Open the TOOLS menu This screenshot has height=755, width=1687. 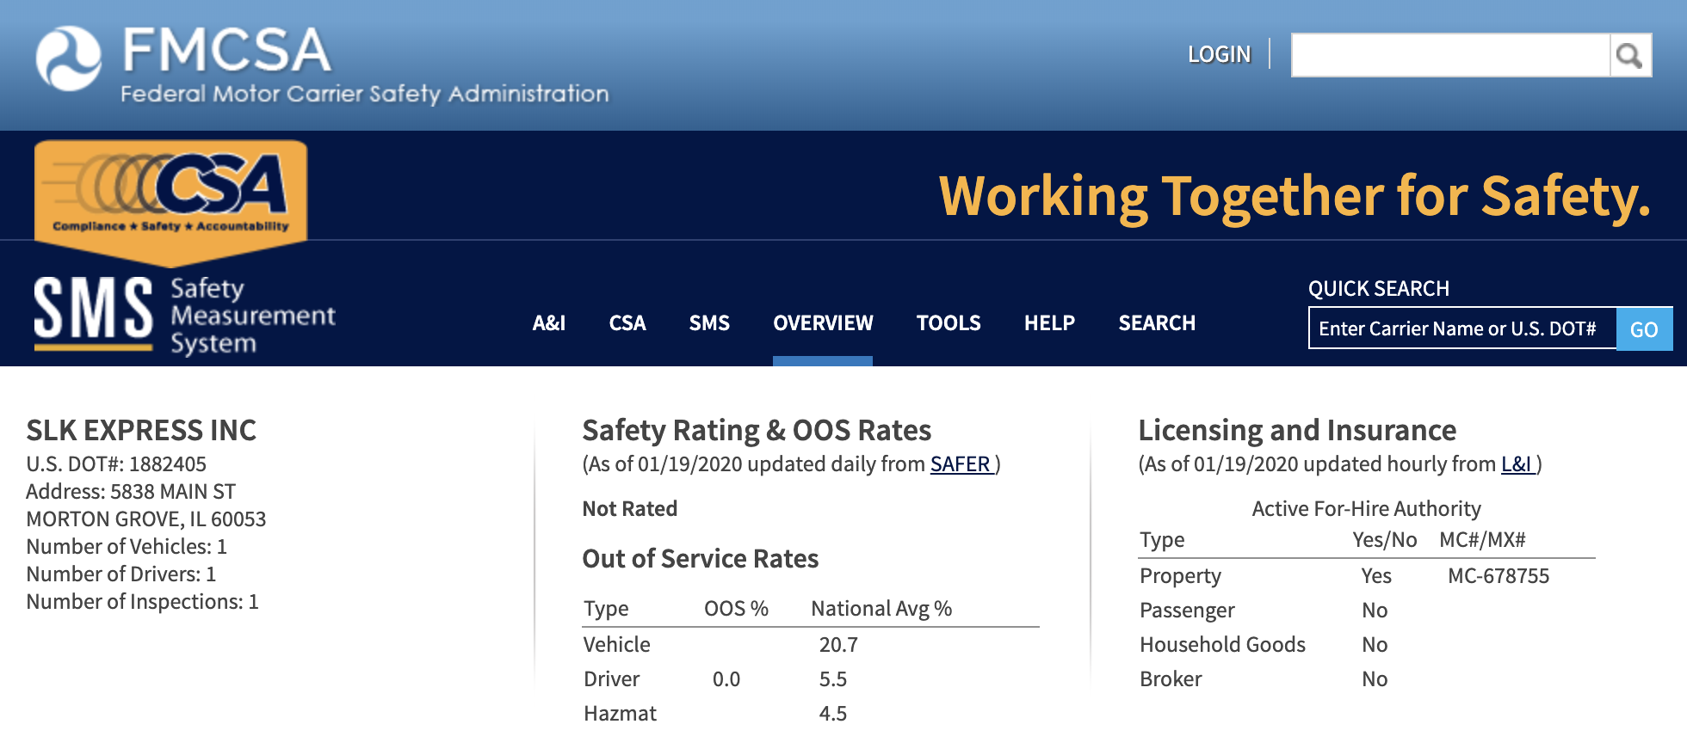click(x=949, y=323)
